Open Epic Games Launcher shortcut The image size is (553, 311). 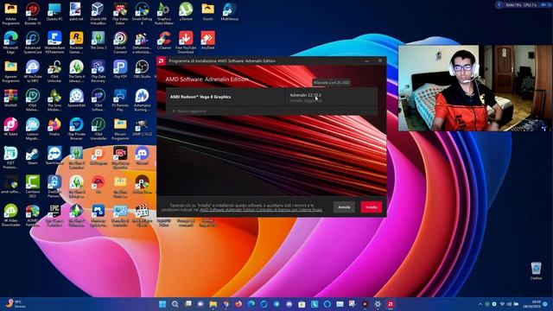pos(54,215)
